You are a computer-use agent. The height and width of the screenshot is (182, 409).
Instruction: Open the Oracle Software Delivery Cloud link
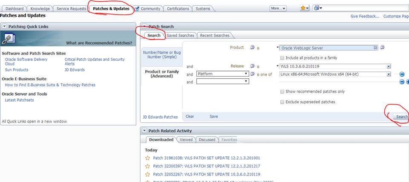point(26,62)
